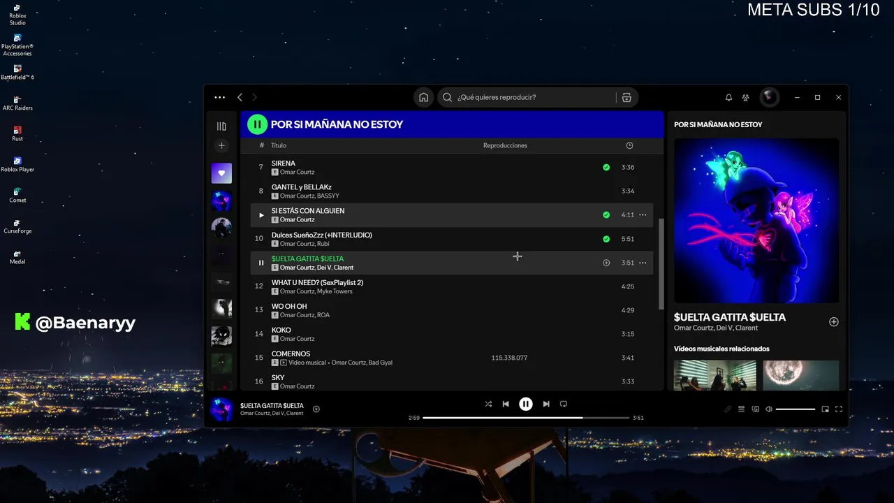Image resolution: width=894 pixels, height=503 pixels.
Task: Pause $UELTA GATITA $UELTA via row pause icon
Action: click(261, 263)
